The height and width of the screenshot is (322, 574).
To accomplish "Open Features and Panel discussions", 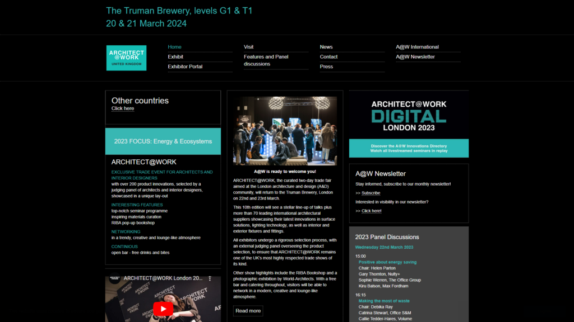I will pyautogui.click(x=266, y=60).
